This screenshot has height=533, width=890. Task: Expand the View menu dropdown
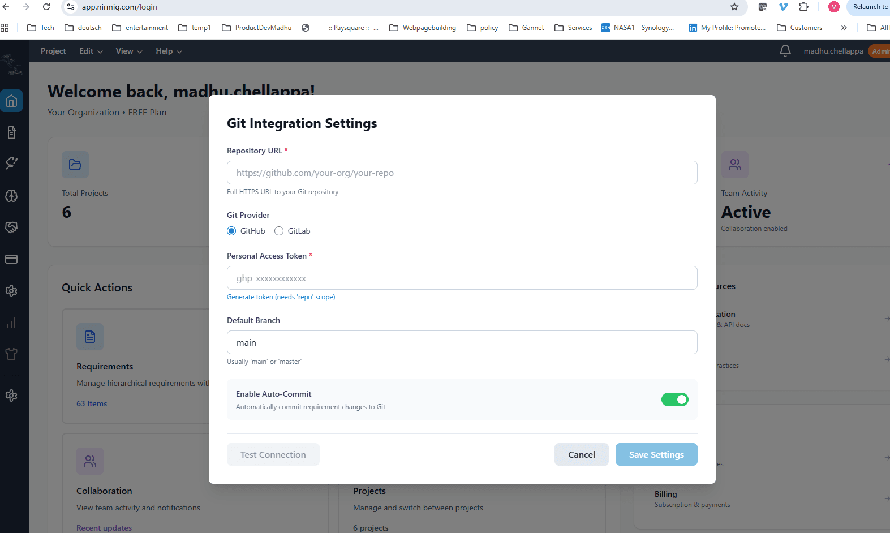coord(129,51)
